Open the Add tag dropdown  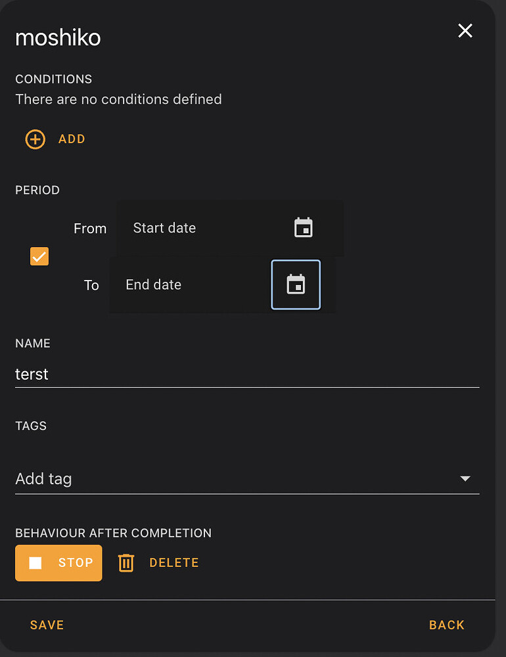[x=246, y=479]
